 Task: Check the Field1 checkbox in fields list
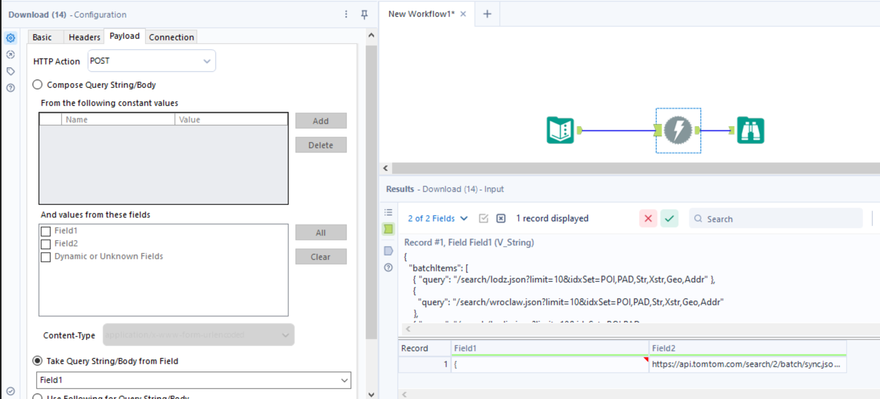pos(46,231)
